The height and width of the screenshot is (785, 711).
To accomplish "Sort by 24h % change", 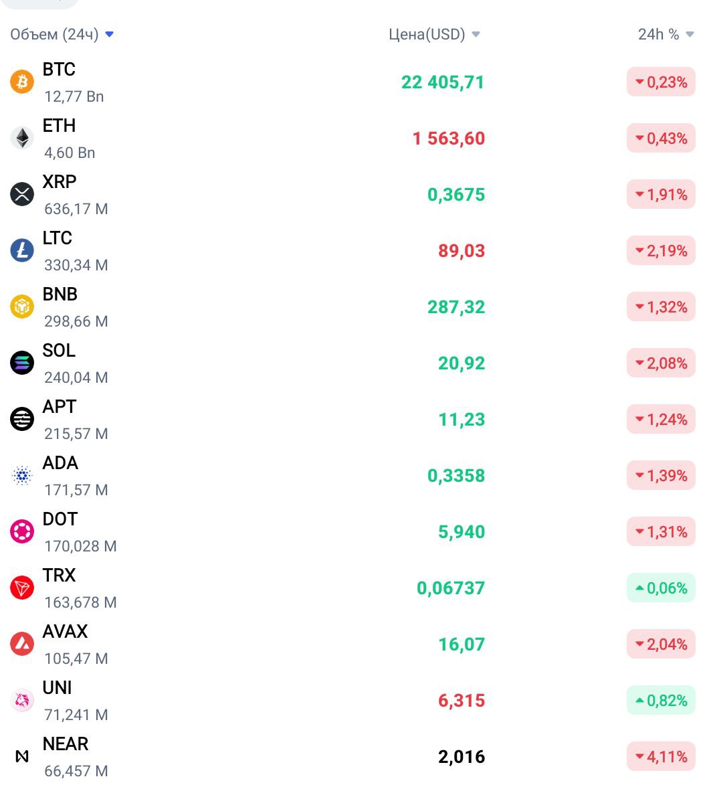I will 666,34.
